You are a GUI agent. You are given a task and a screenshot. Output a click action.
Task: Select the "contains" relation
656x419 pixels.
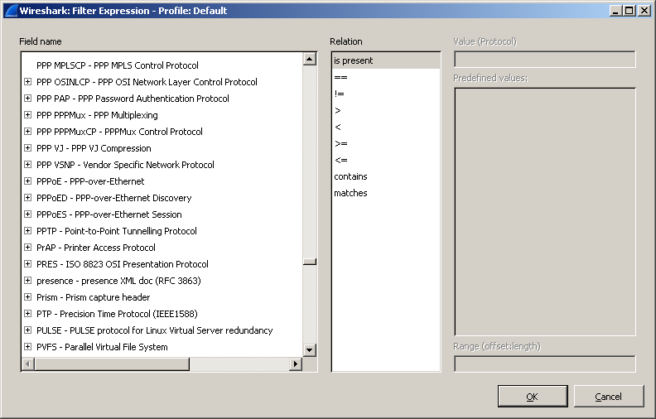coord(350,176)
